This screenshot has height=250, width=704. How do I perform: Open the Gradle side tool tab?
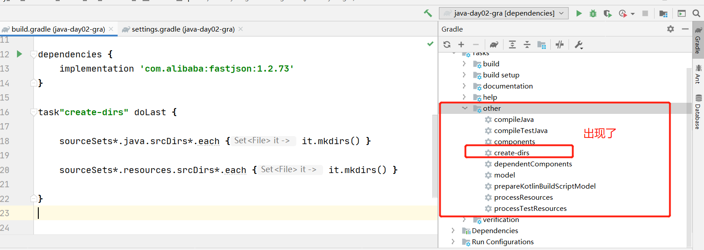pos(698,40)
